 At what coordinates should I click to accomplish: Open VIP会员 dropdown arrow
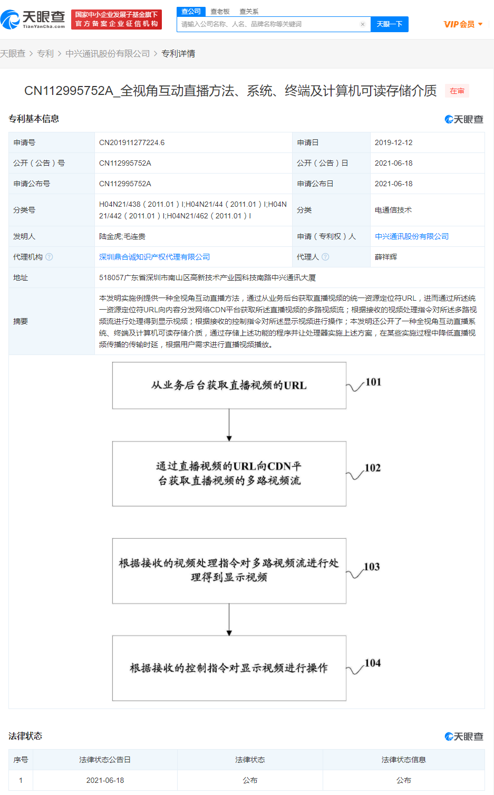click(x=480, y=24)
